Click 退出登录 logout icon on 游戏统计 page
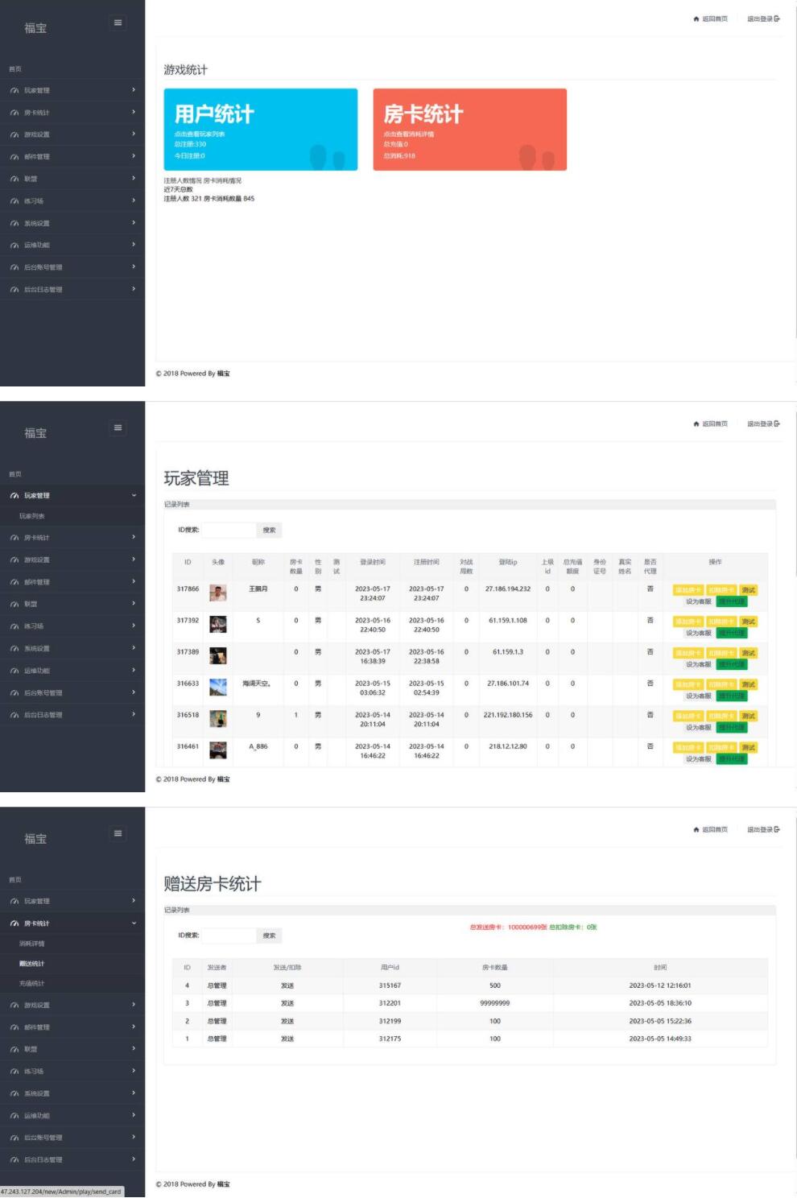The height and width of the screenshot is (1198, 797). (x=777, y=19)
